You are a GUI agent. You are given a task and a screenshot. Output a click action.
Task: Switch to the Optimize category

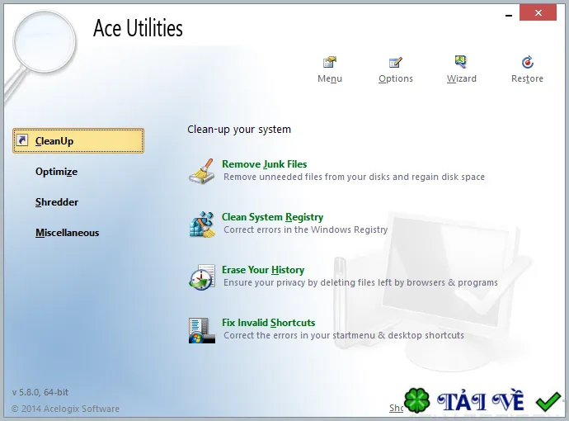pyautogui.click(x=56, y=172)
